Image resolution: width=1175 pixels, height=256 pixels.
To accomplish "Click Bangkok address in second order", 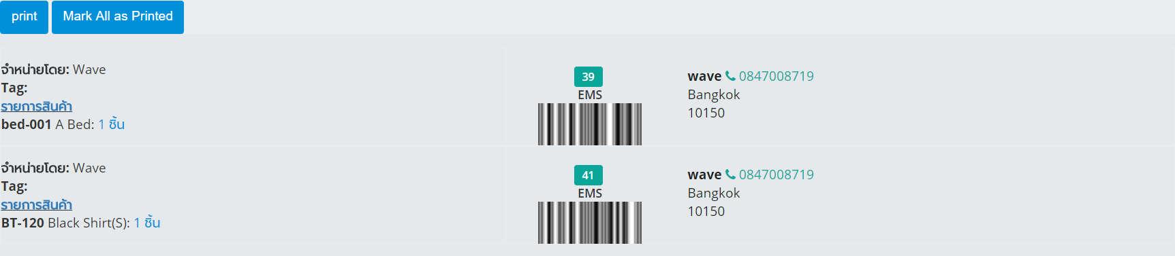I will click(714, 193).
